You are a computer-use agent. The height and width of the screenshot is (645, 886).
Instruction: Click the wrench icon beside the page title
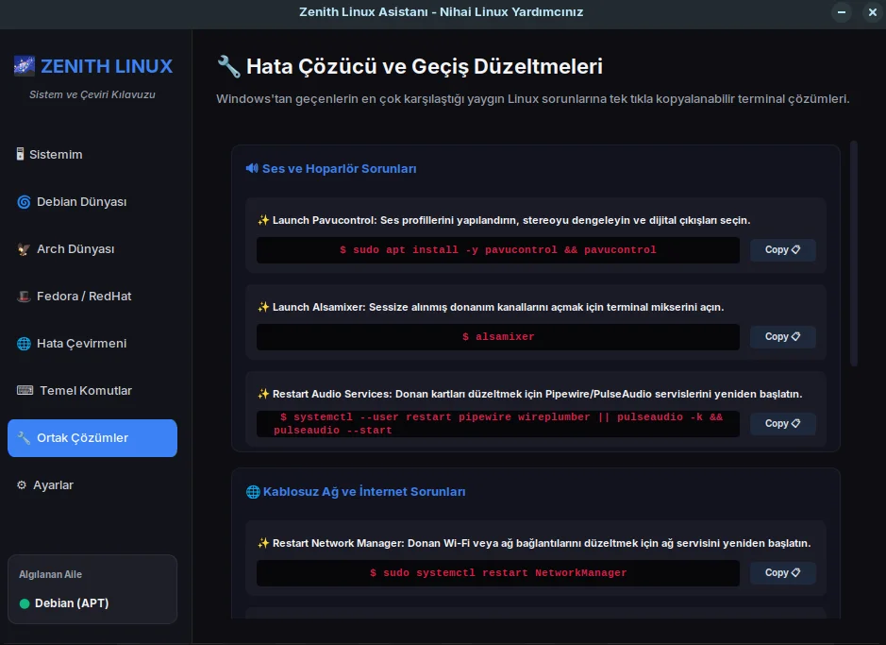[229, 67]
